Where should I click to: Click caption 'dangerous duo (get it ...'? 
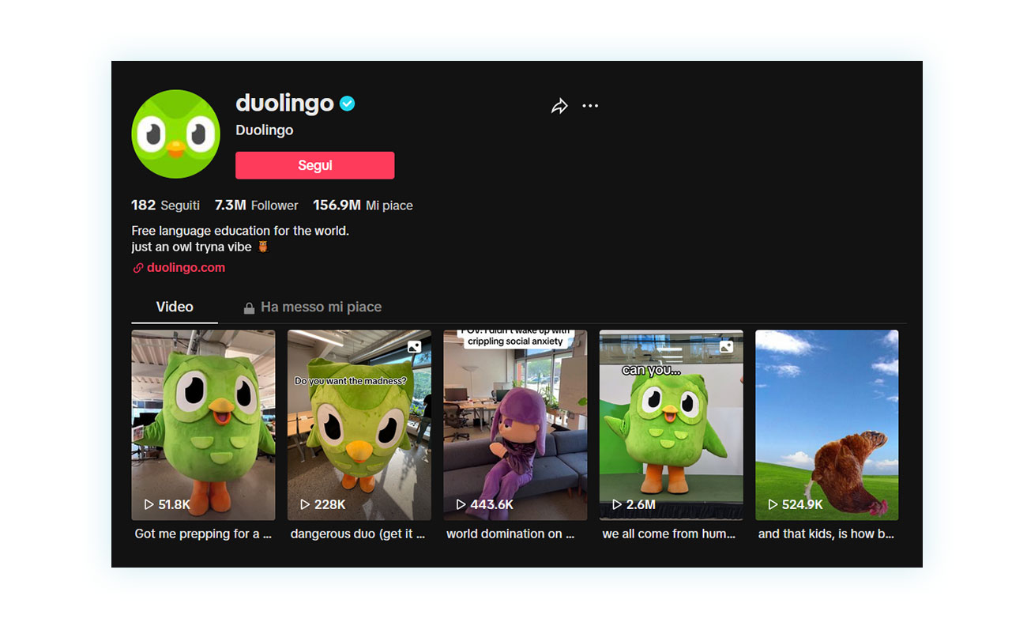(x=358, y=534)
